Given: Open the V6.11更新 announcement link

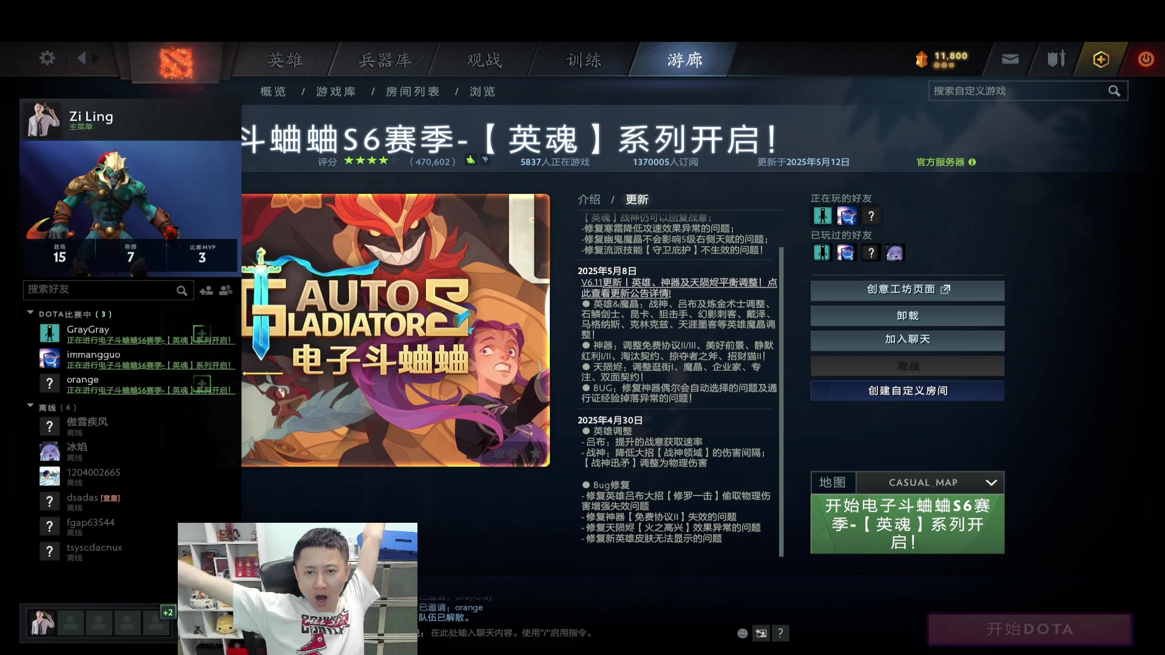Looking at the screenshot, I should click(x=679, y=287).
